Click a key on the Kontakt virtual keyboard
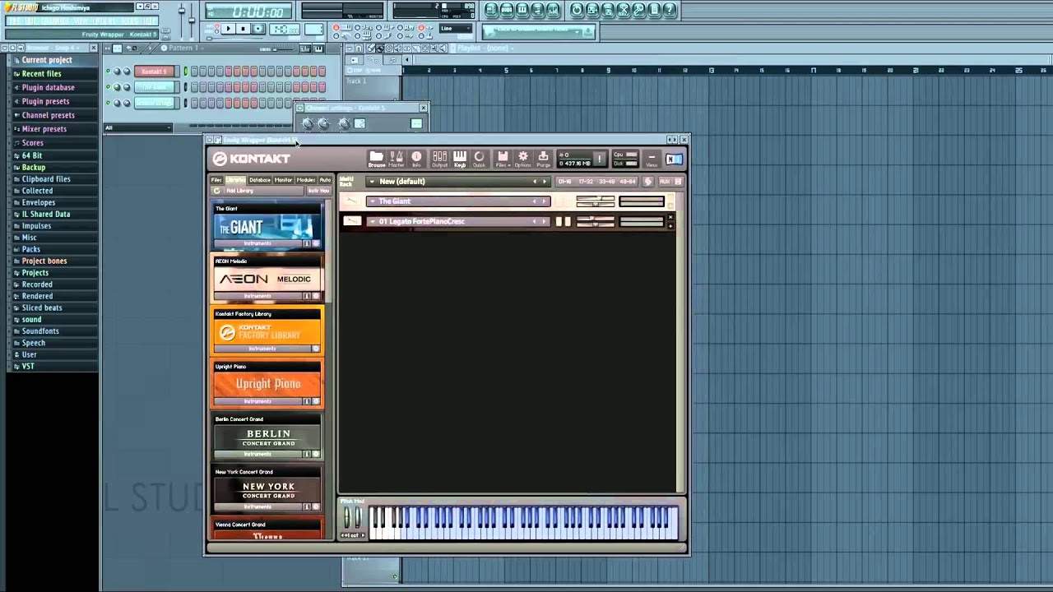The image size is (1053, 592). tap(523, 523)
